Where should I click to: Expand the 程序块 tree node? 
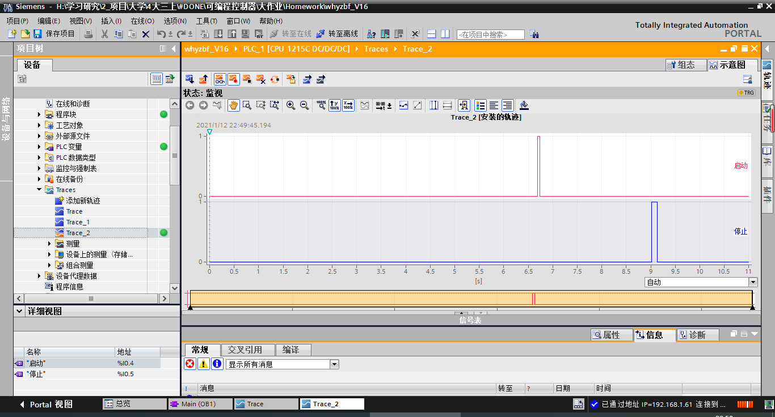(39, 114)
